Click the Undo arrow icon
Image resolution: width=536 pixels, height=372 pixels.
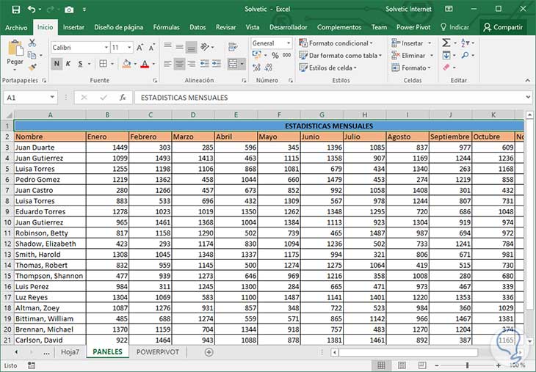pos(32,9)
